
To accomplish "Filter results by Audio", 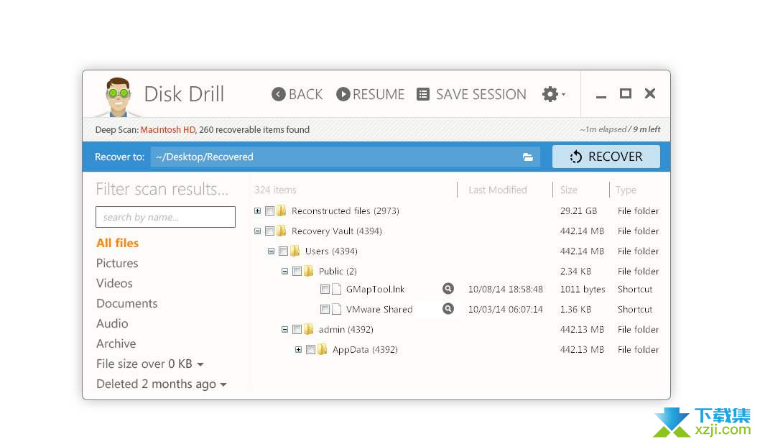I will tap(112, 323).
